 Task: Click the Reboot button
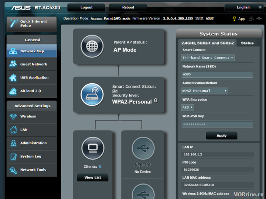(x=128, y=7)
